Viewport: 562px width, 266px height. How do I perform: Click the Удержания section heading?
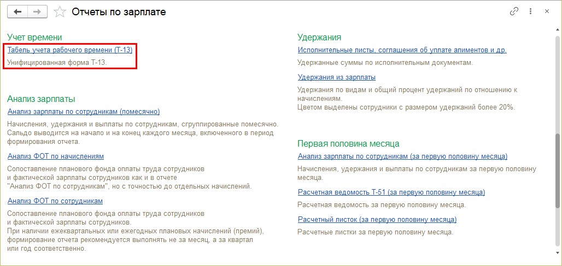(319, 37)
